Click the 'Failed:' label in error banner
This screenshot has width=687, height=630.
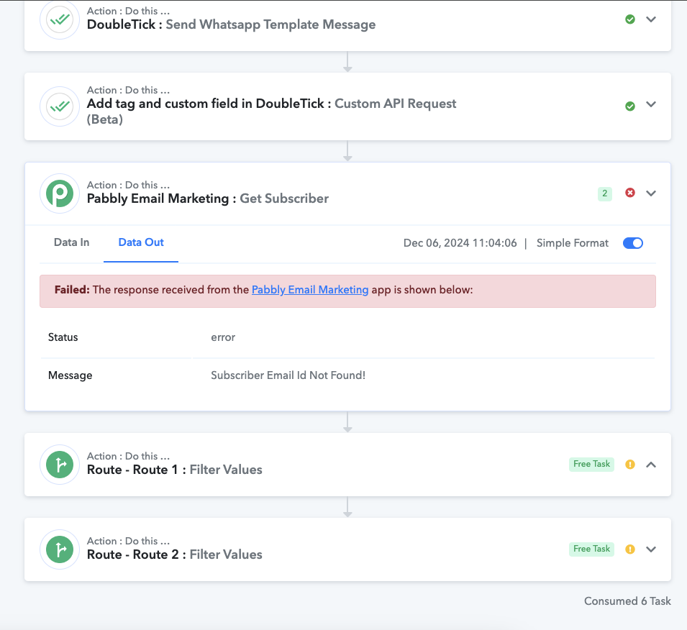coord(72,290)
